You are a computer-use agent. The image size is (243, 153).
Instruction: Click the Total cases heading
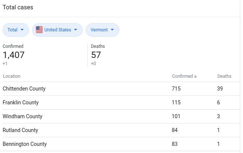pos(18,7)
